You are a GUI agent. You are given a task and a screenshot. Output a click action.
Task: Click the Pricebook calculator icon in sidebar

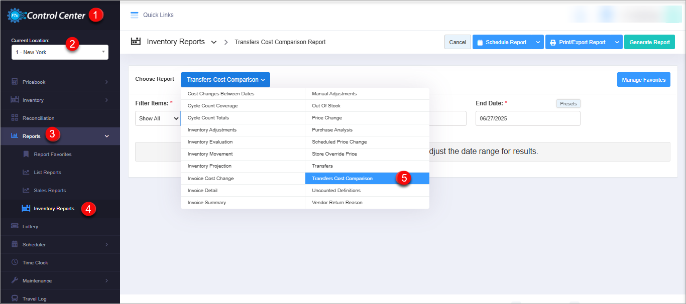[15, 82]
